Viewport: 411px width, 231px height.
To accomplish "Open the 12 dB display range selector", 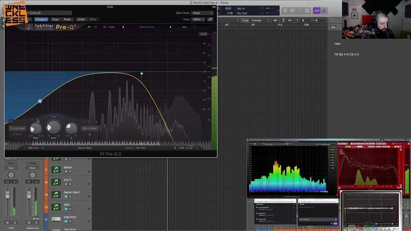I will click(x=203, y=34).
